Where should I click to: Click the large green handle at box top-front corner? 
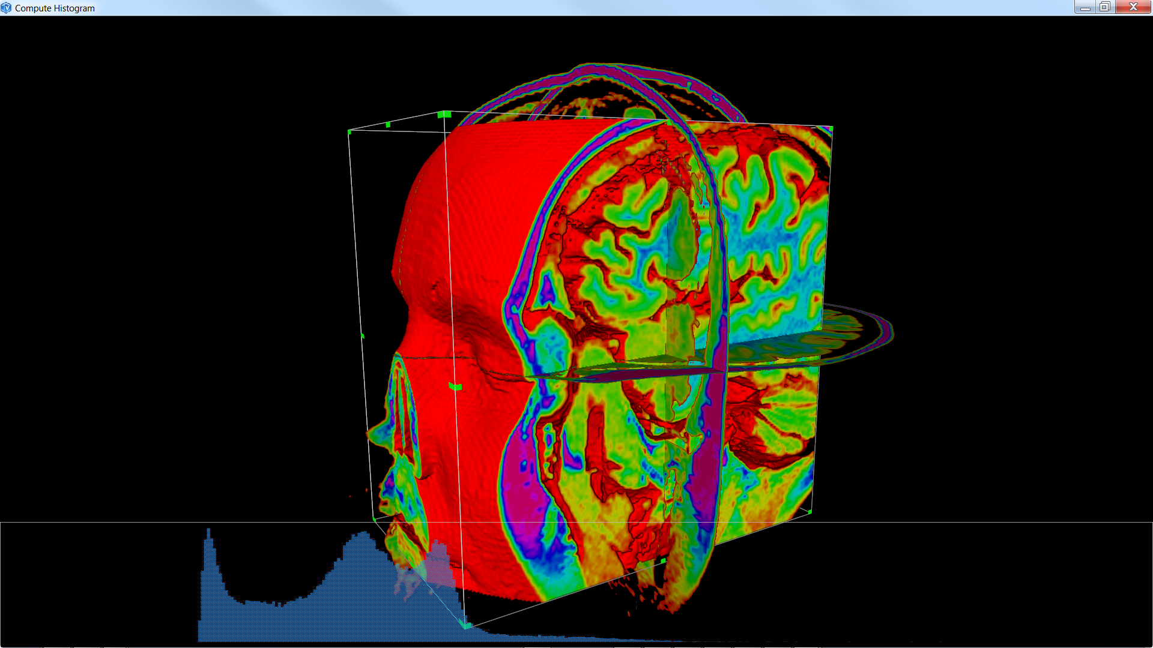pos(444,114)
